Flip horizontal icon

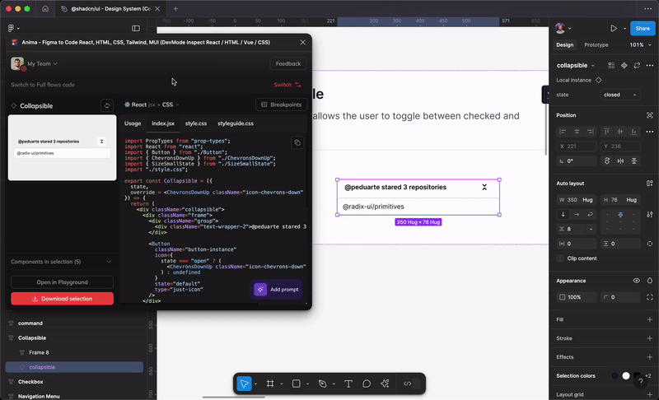tap(620, 160)
